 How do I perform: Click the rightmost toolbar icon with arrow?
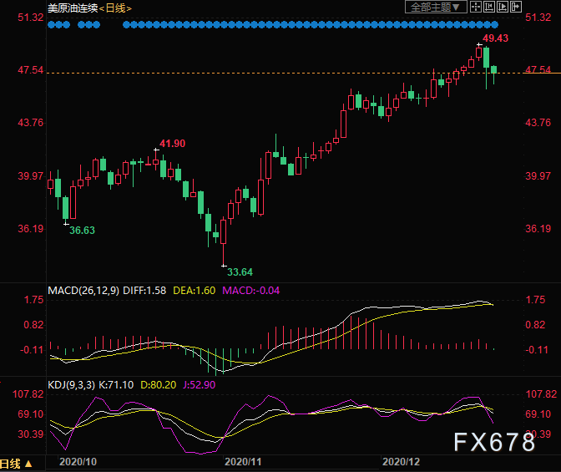coord(518,8)
